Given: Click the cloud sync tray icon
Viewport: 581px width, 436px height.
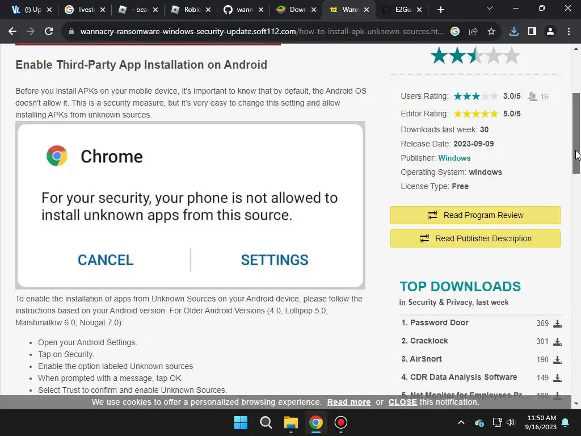Looking at the screenshot, I should coord(479,422).
